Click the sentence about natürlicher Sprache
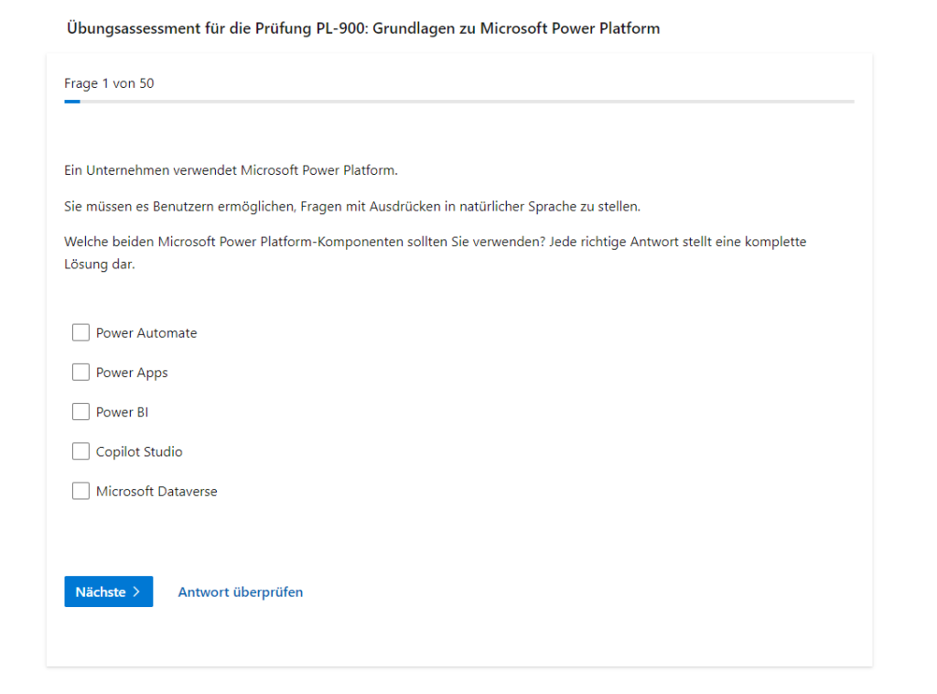Viewport: 937px width, 694px height. tap(352, 206)
